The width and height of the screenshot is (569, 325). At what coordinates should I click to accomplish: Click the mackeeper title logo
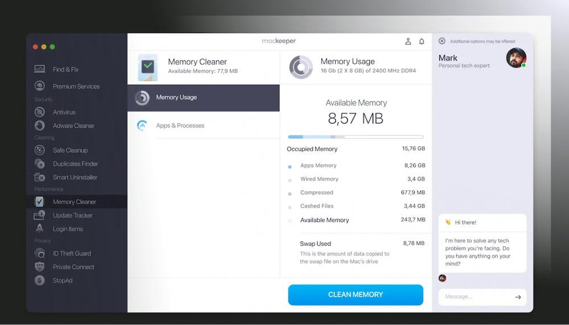(x=279, y=41)
